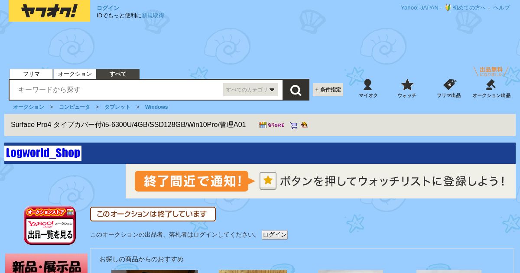This screenshot has width=520, height=273.
Task: Switch to the フリマ tab
Action: click(x=31, y=74)
